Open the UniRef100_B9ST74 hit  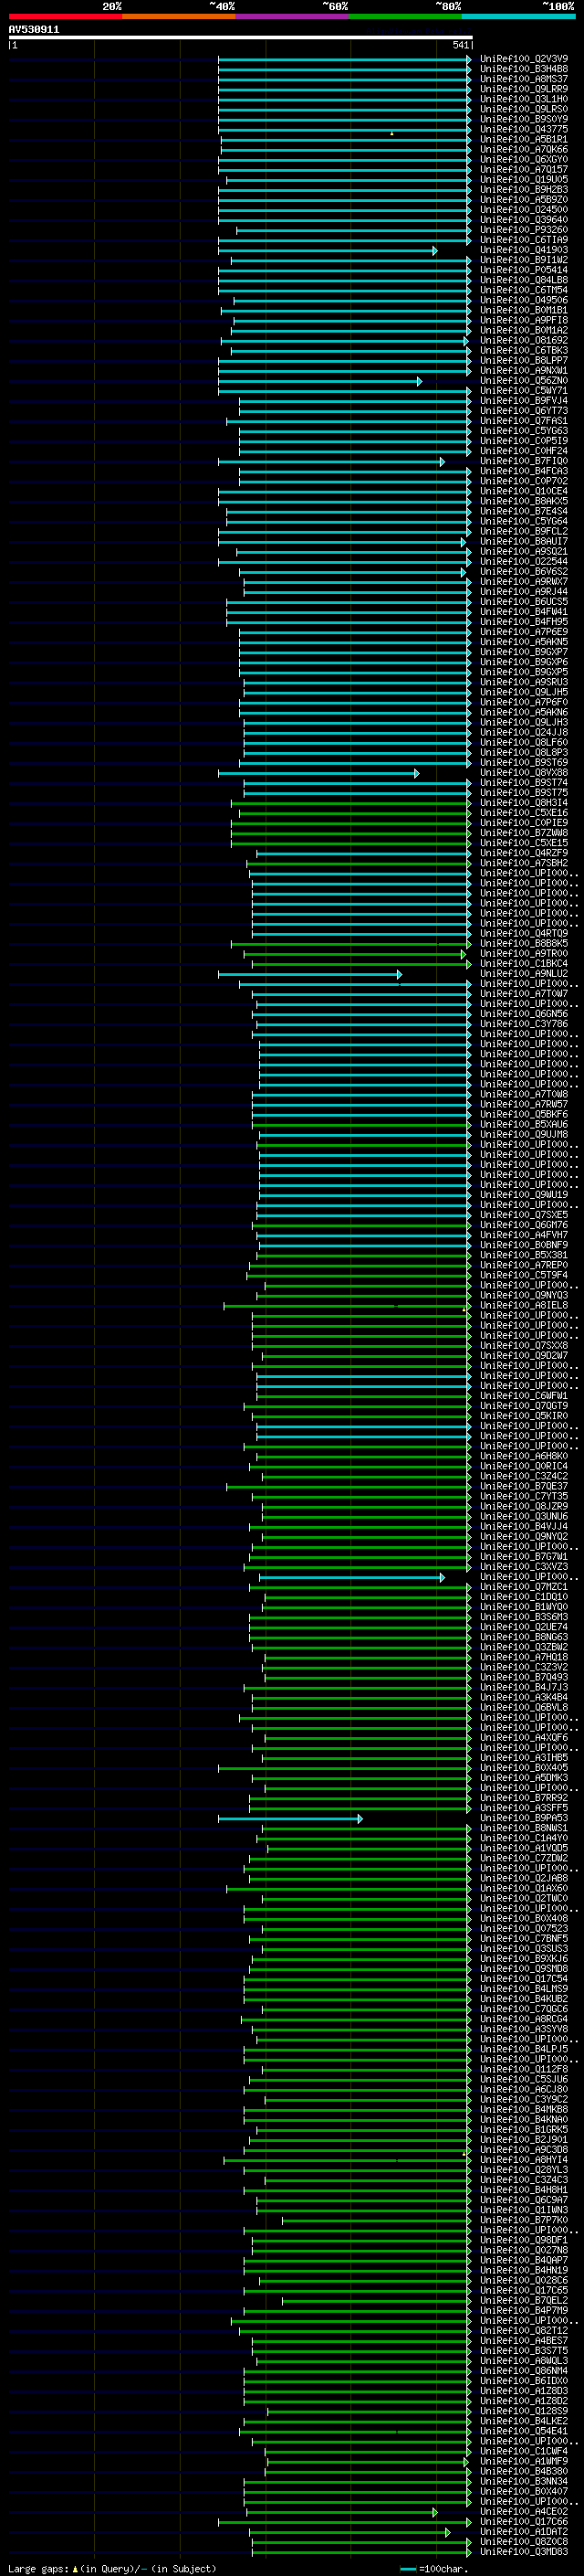(x=524, y=783)
